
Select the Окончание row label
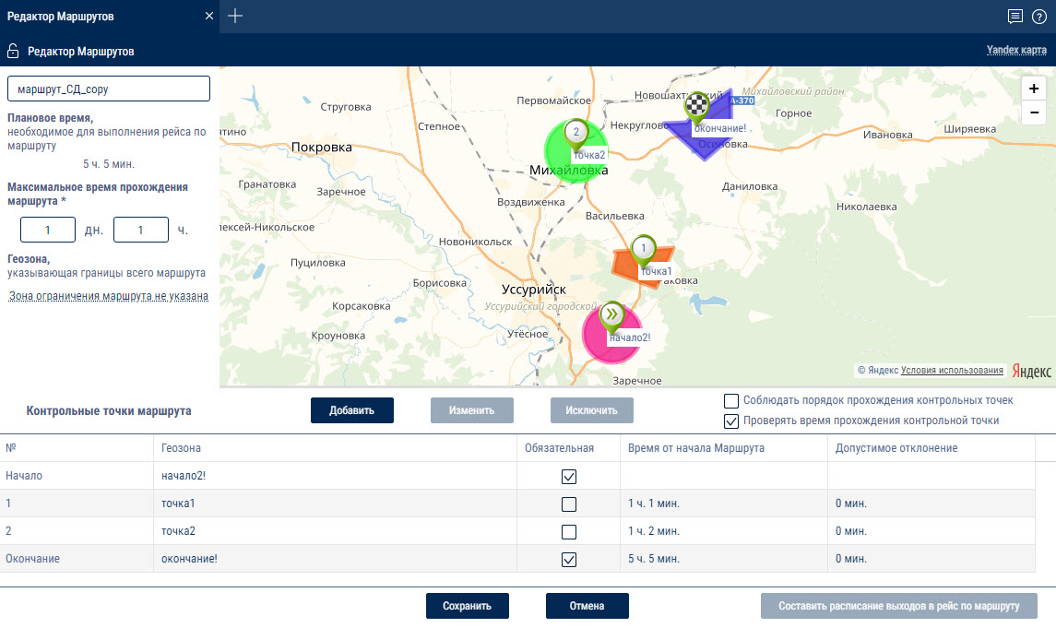click(33, 559)
